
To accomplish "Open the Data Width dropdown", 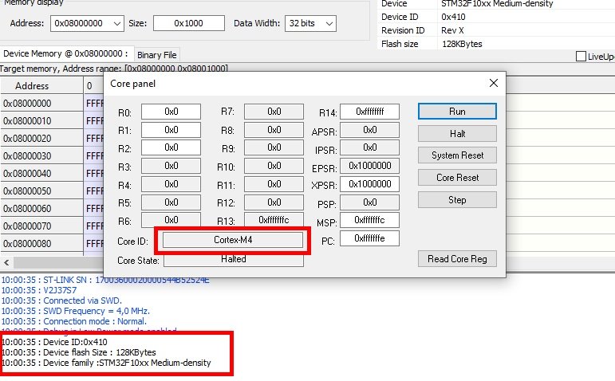I will [310, 24].
